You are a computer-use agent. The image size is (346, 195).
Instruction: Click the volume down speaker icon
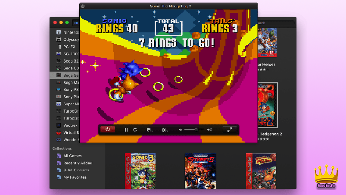tap(180, 130)
